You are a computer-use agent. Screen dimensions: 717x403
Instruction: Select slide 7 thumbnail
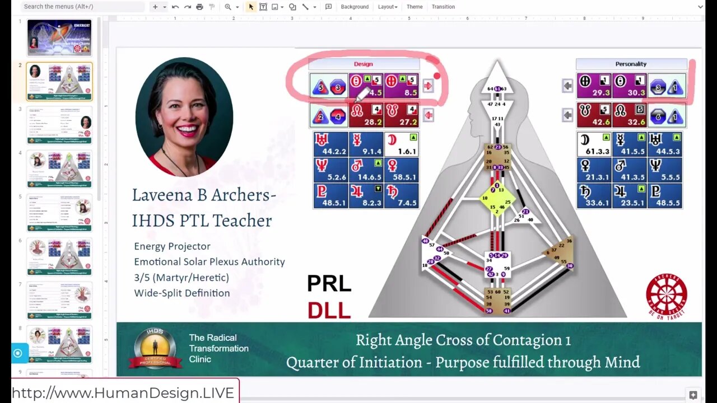coord(59,301)
